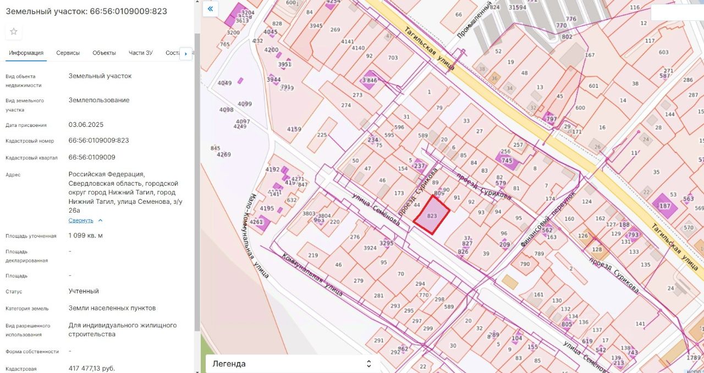Click the info panel vertical scrollbar

tap(197, 181)
